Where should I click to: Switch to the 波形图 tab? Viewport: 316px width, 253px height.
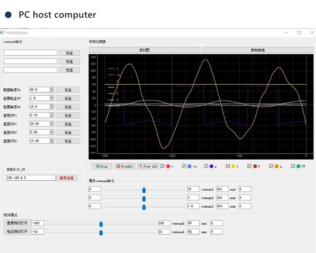[144, 50]
